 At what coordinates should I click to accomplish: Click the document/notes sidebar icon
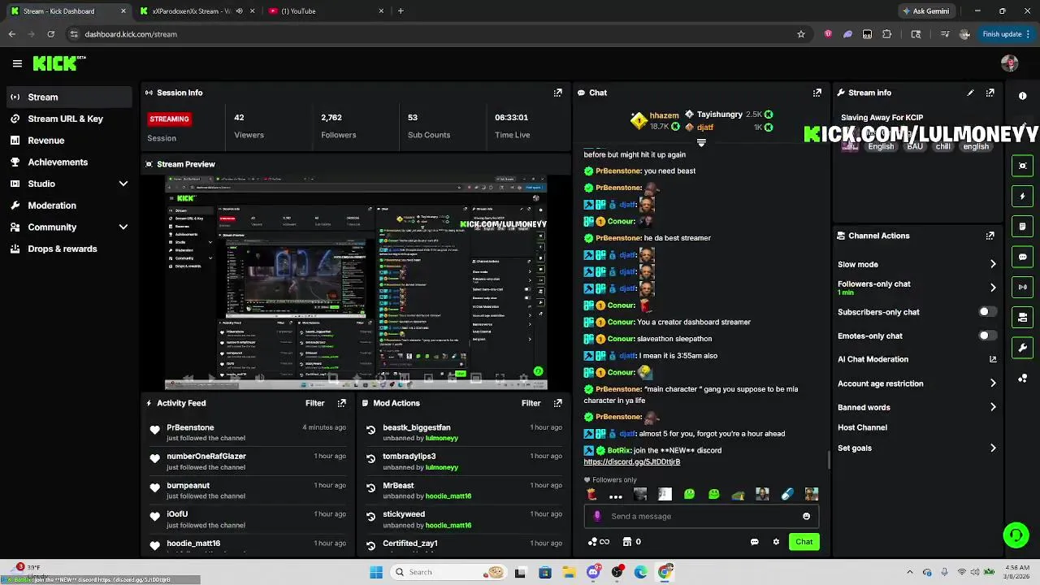1023,226
